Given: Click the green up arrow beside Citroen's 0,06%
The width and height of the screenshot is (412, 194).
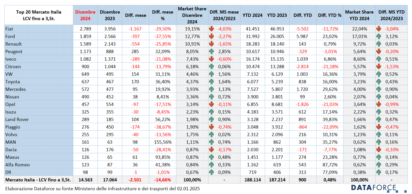Looking at the screenshot, I should click(211, 67).
